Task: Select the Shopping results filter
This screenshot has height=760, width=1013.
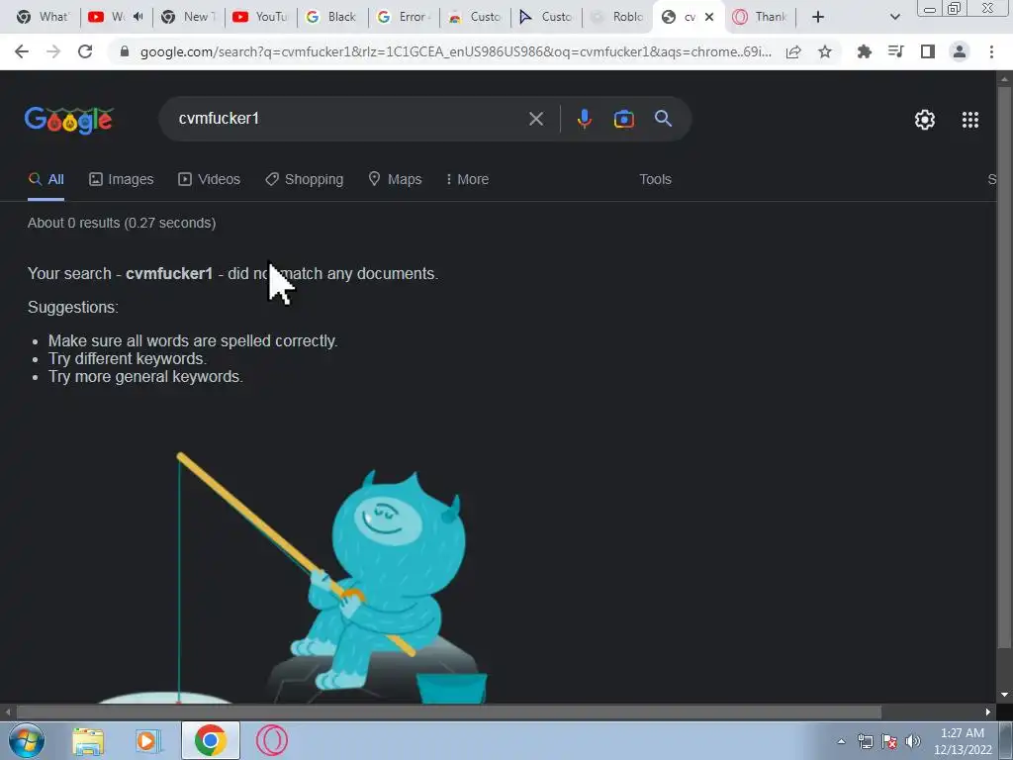Action: (305, 180)
